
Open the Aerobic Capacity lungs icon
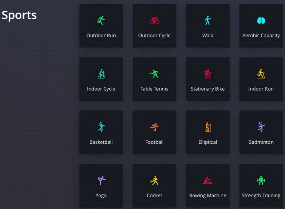(x=261, y=21)
